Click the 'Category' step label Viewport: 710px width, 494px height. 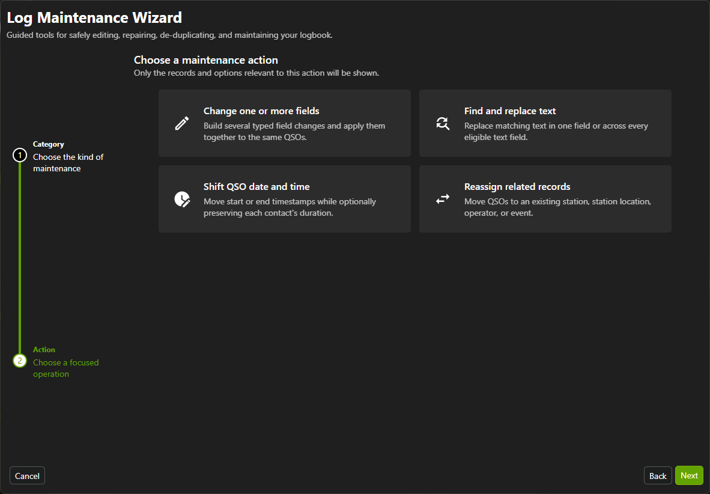point(49,144)
